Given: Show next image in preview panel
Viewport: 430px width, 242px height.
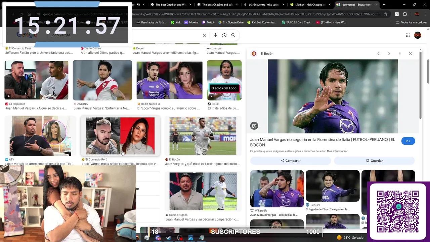Looking at the screenshot, I should 389,53.
